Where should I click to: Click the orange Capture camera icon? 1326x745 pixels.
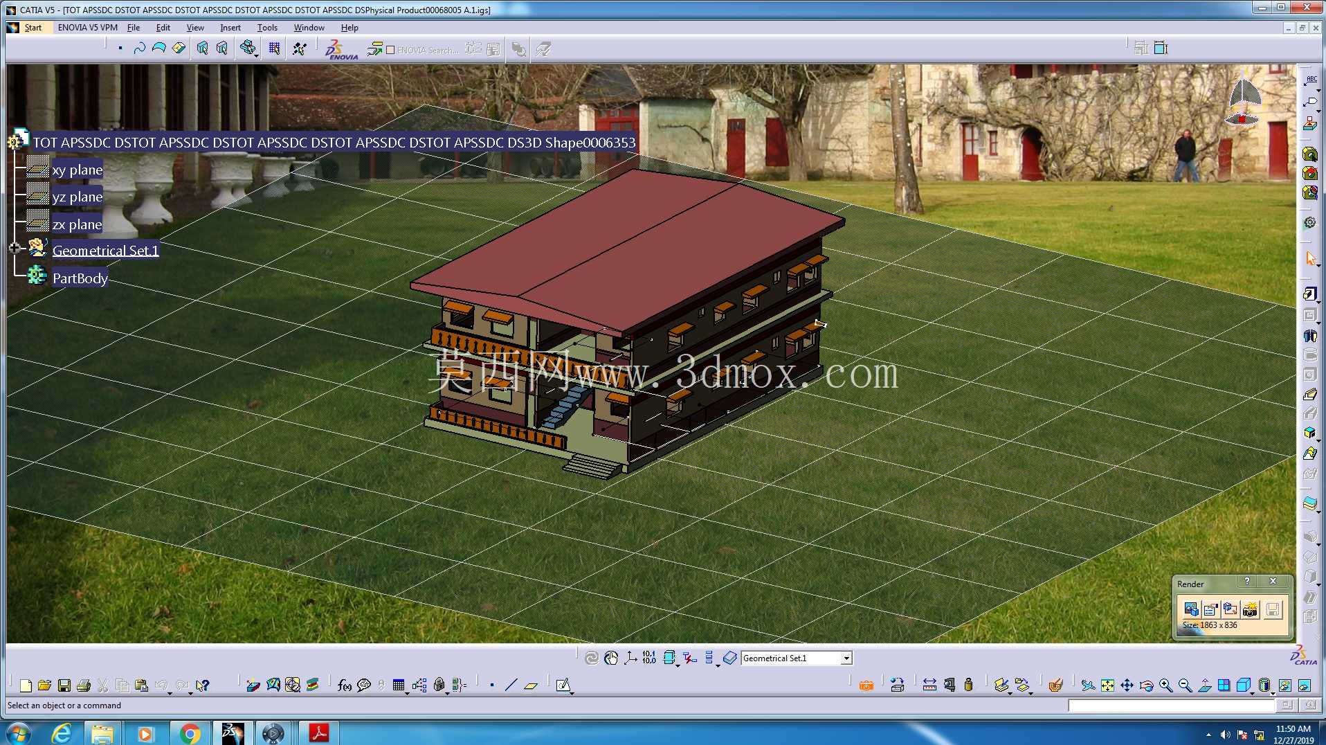(x=866, y=685)
